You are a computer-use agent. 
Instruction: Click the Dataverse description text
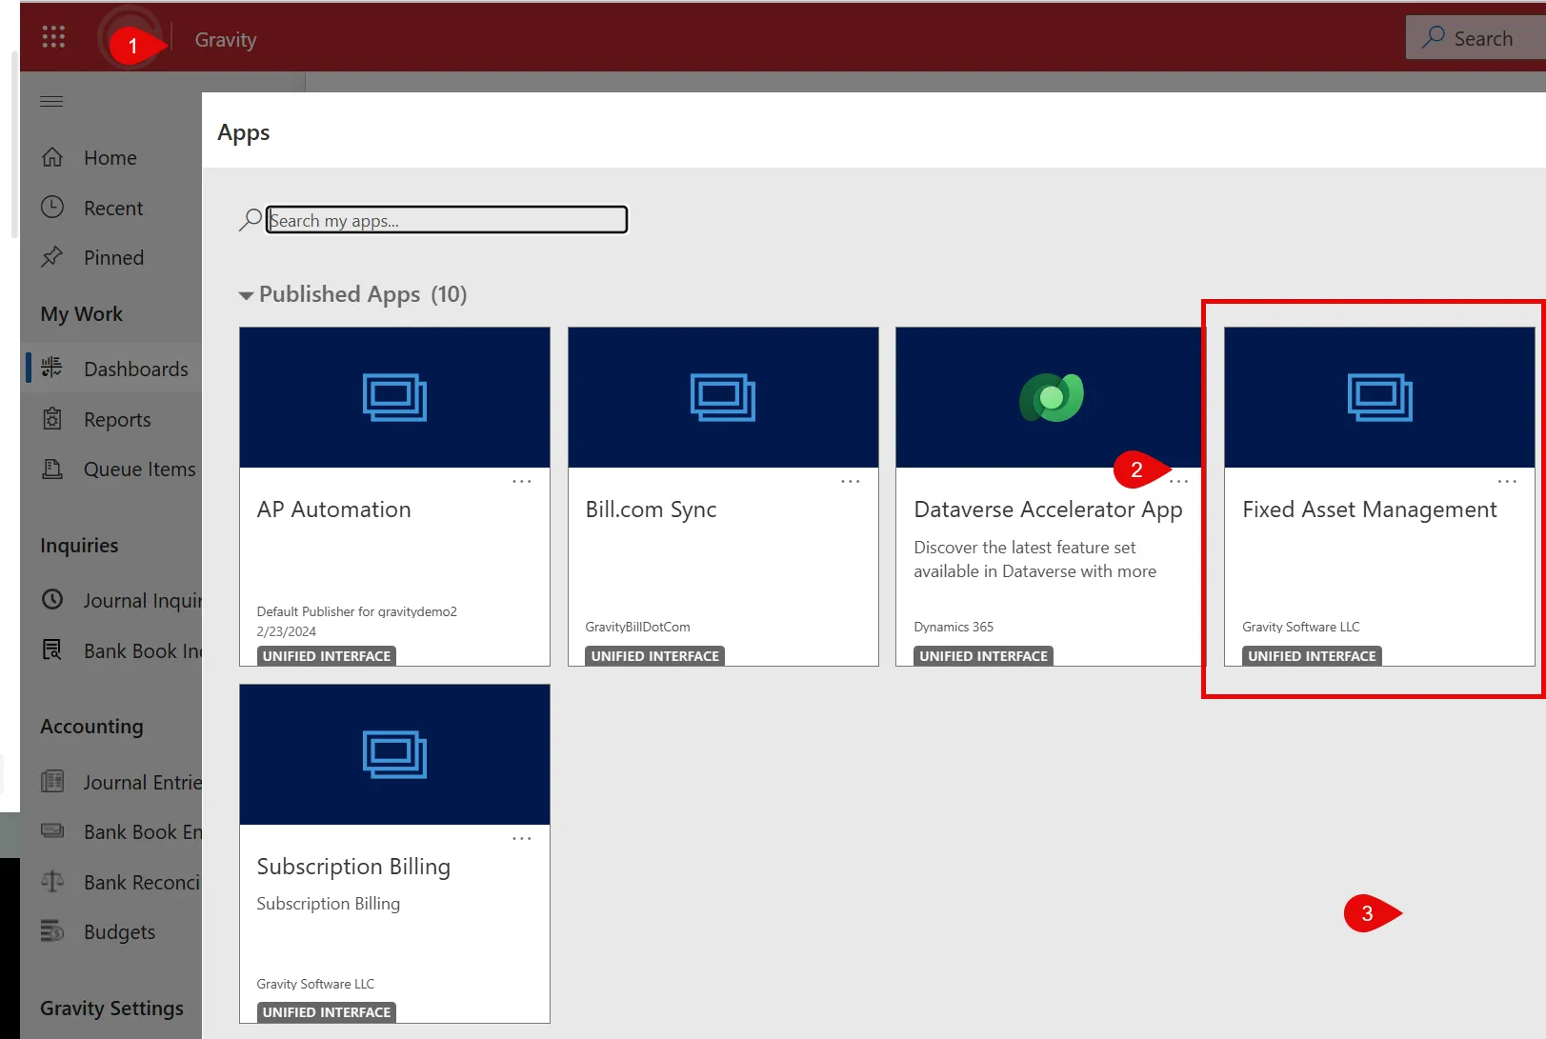[x=1035, y=559]
